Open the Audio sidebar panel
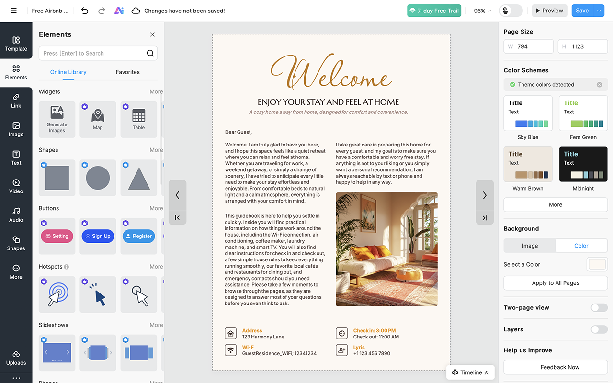 pyautogui.click(x=16, y=215)
